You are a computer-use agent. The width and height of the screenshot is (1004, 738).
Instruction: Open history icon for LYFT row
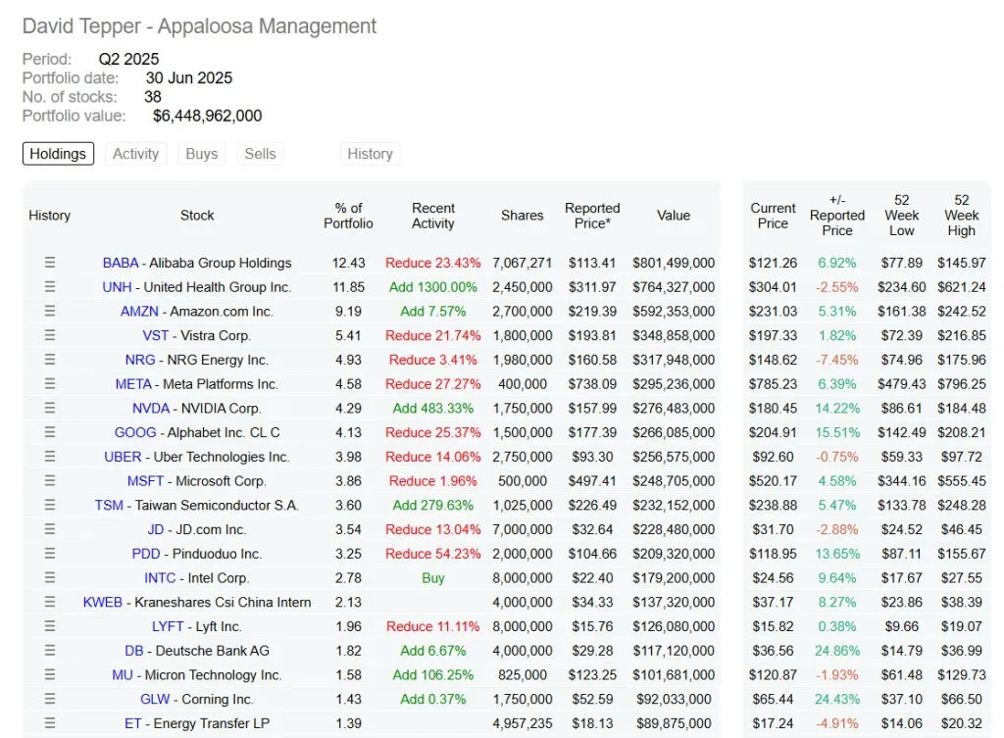pyautogui.click(x=50, y=626)
